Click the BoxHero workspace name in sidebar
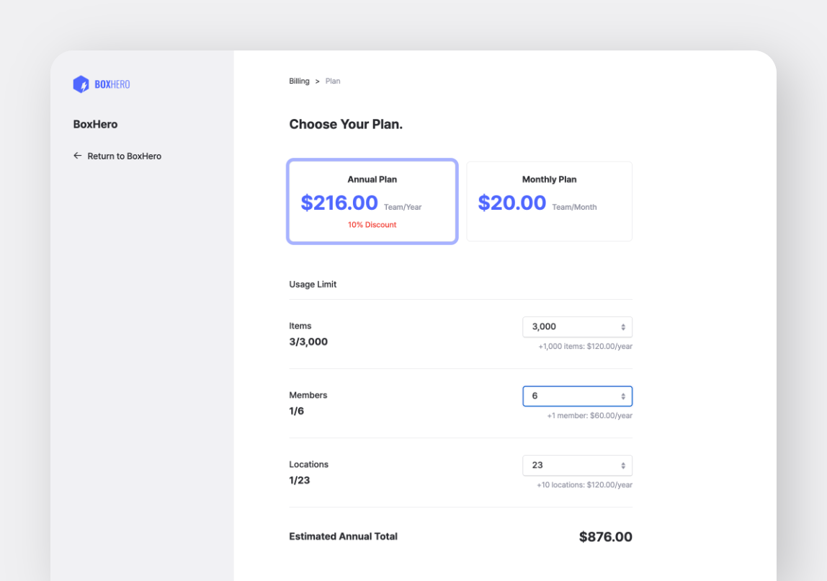This screenshot has height=581, width=827. pos(95,124)
